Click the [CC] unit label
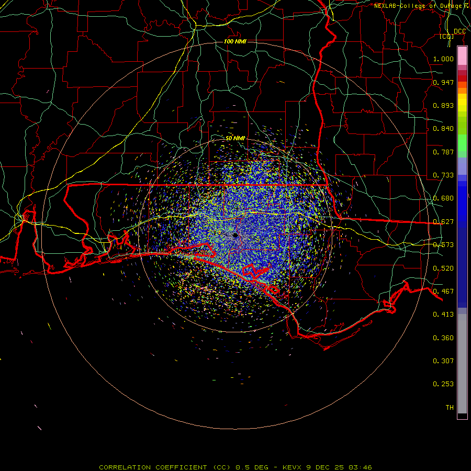471x471 pixels. 447,36
